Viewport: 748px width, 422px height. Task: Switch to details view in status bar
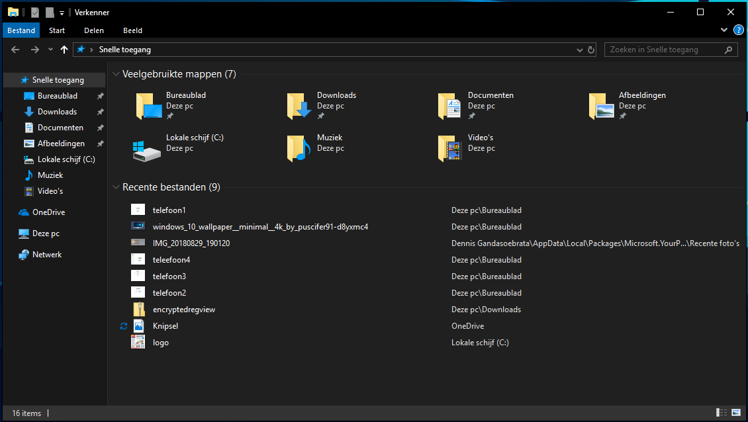(x=722, y=413)
